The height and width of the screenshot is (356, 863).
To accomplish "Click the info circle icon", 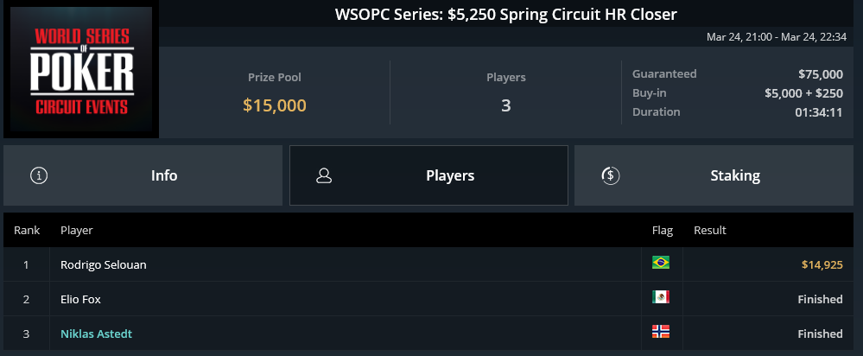I will coord(39,175).
